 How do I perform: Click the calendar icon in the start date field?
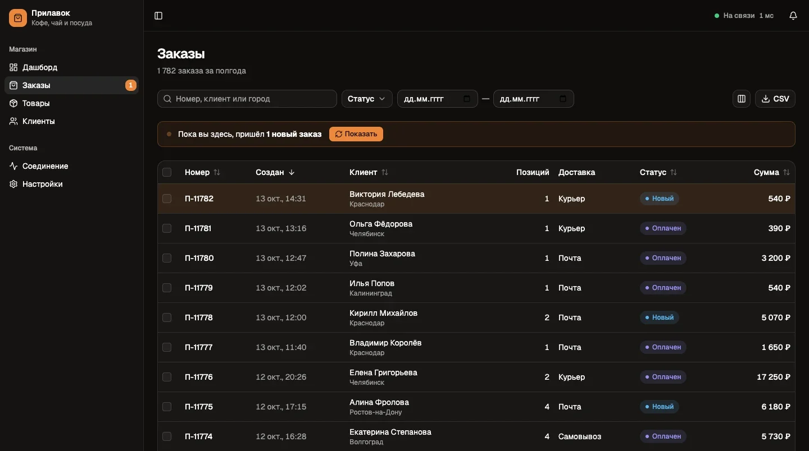(x=467, y=99)
